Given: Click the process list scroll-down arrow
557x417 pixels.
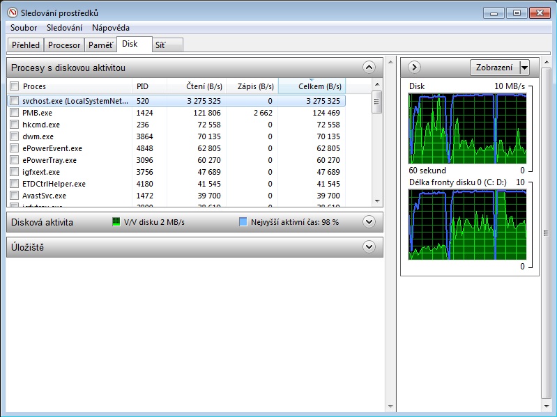Looking at the screenshot, I should [x=377, y=201].
